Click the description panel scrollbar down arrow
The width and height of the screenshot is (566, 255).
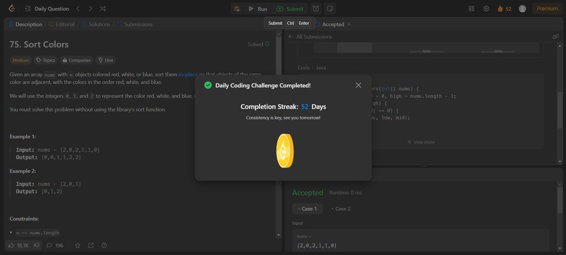(278, 234)
